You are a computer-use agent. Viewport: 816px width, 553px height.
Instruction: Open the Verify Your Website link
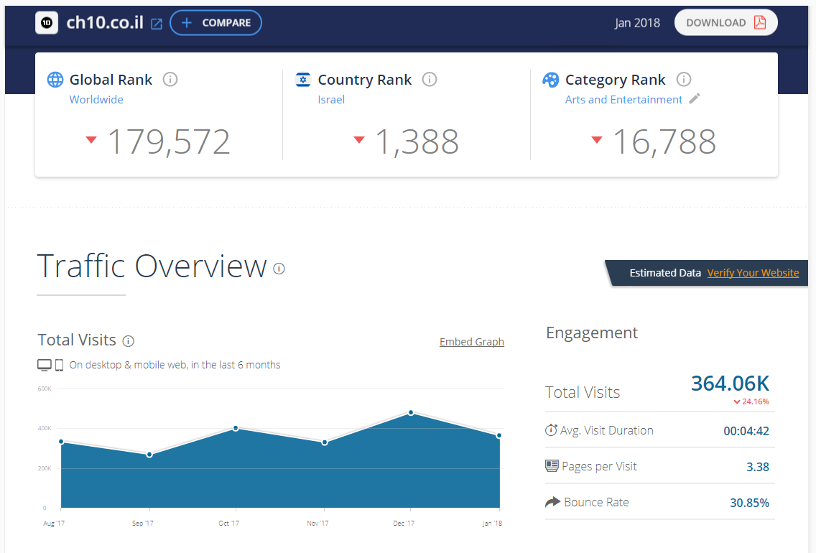[753, 273]
